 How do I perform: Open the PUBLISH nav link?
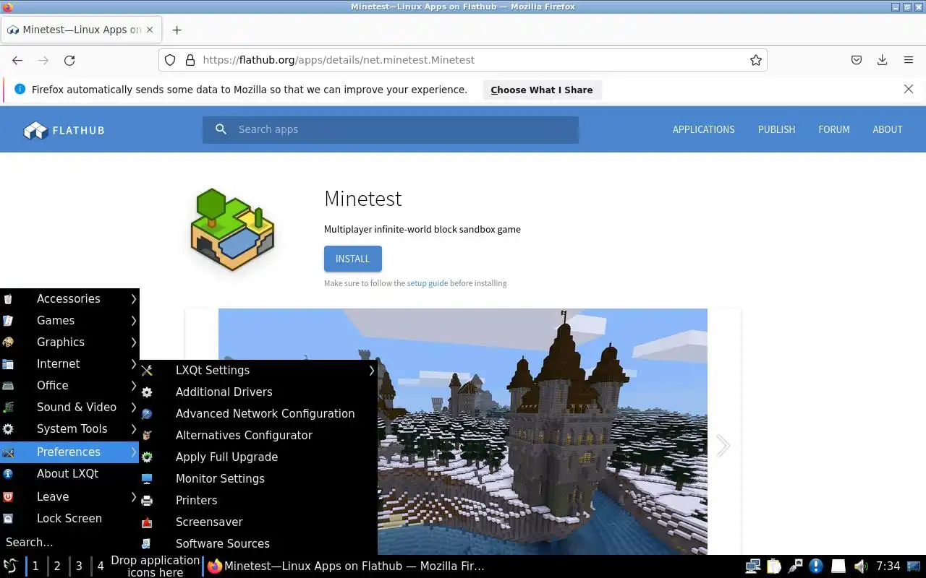tap(776, 129)
